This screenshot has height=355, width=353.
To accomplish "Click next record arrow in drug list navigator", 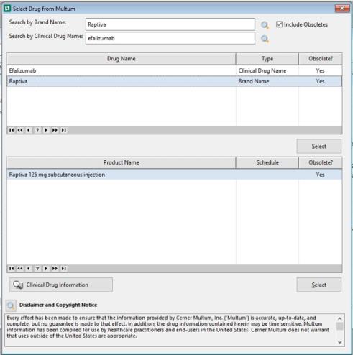I will click(46, 130).
